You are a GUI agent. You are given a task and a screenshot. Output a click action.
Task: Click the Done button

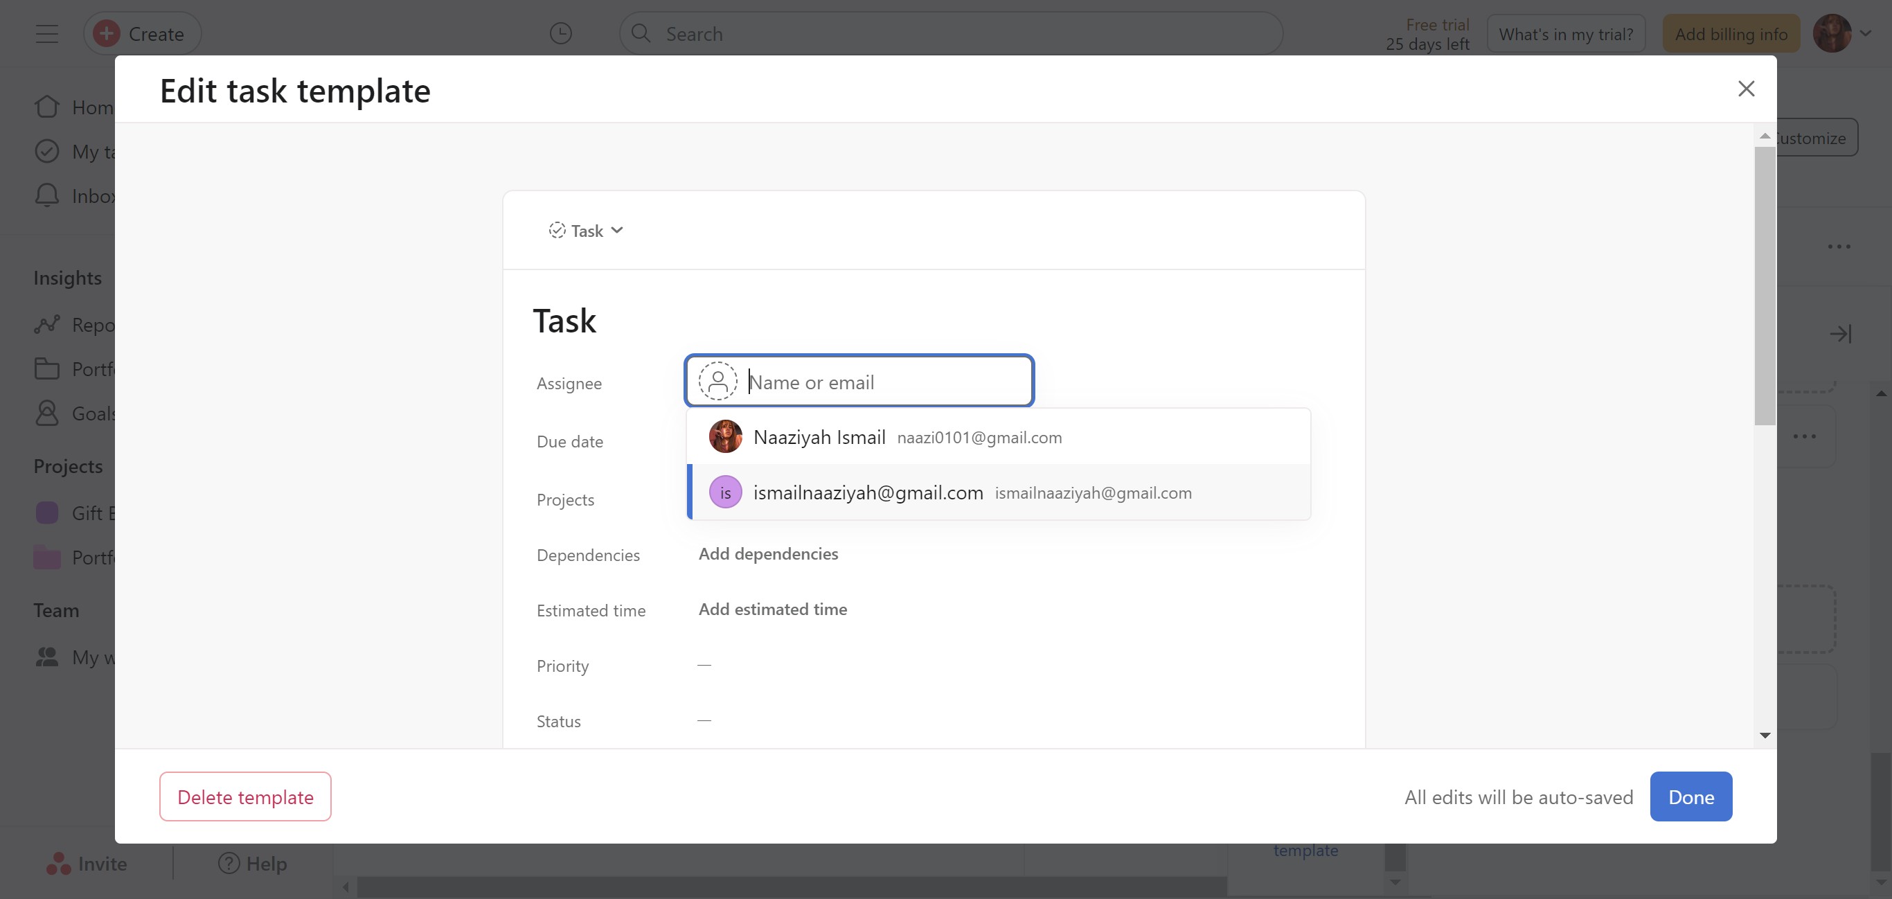click(1690, 796)
